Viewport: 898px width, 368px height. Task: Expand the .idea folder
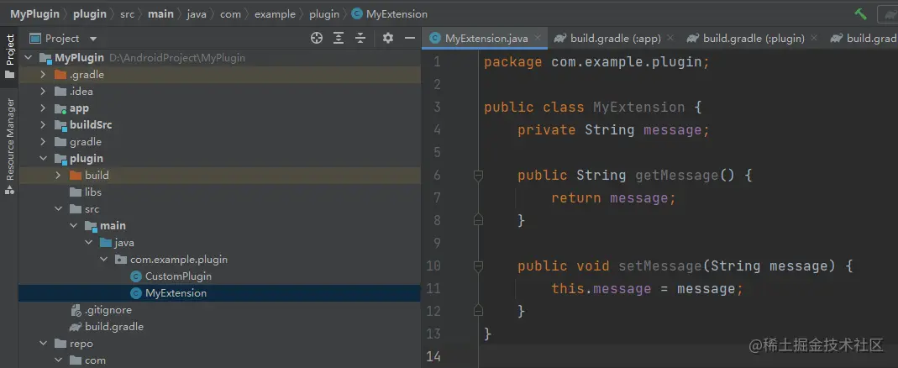coord(43,91)
